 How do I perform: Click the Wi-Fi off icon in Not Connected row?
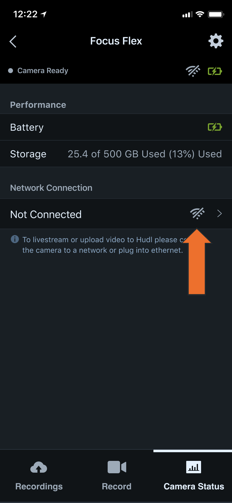click(197, 213)
